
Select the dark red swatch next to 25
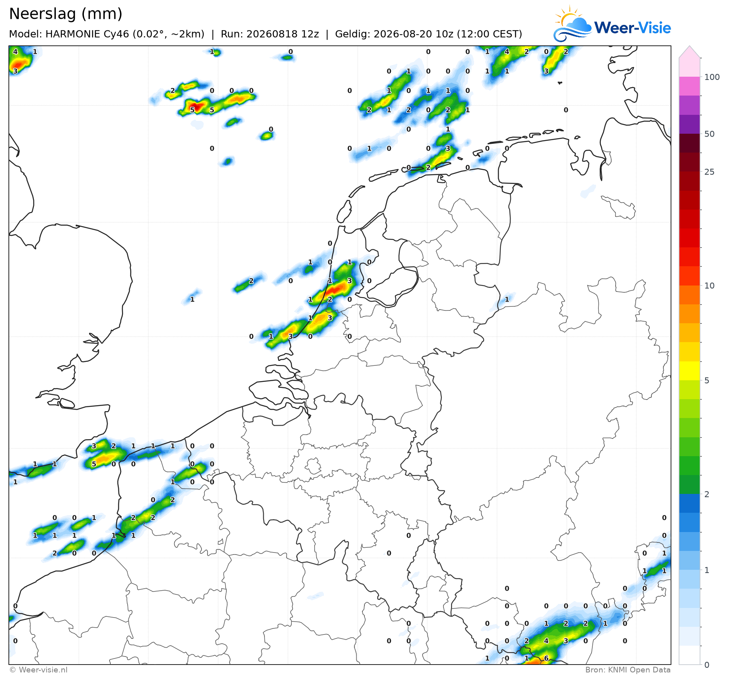tap(689, 162)
